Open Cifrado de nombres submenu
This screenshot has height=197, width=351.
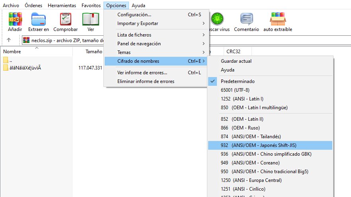156,61
